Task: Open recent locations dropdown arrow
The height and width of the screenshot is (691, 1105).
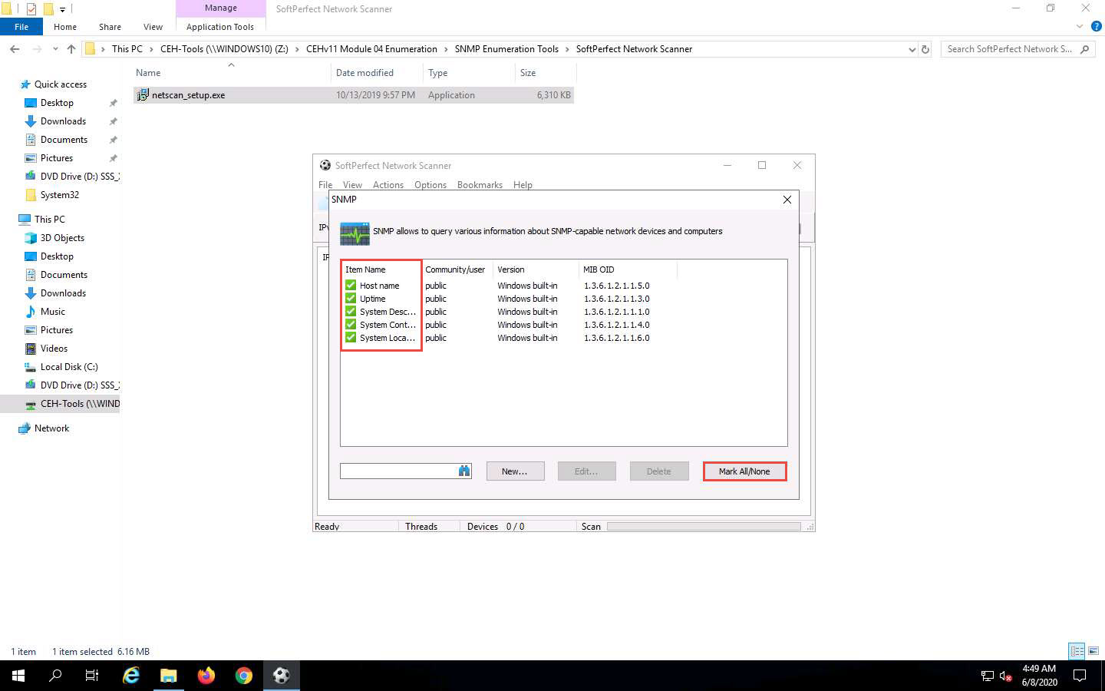Action: 55,49
